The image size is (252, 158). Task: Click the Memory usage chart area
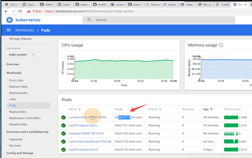pyautogui.click(x=226, y=69)
